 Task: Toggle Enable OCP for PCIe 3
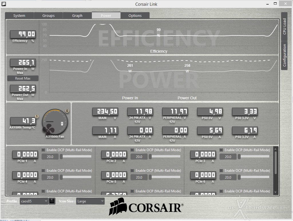[x=221, y=150]
